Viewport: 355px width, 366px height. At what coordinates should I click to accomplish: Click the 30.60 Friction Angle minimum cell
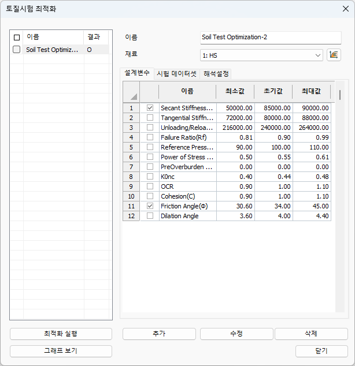[235, 206]
